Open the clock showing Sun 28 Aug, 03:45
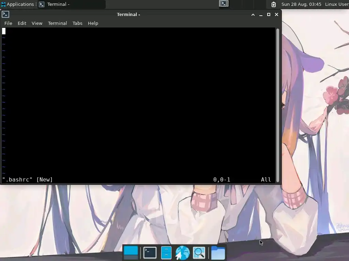The image size is (349, 261). (301, 4)
